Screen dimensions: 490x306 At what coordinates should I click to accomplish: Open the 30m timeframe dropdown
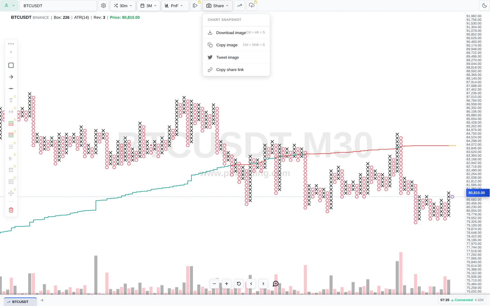123,6
